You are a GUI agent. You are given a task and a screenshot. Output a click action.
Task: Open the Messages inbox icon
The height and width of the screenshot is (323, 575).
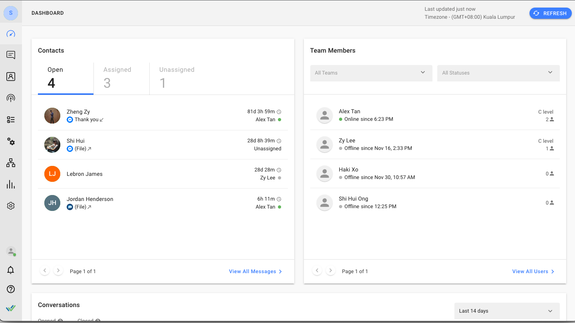(x=11, y=55)
